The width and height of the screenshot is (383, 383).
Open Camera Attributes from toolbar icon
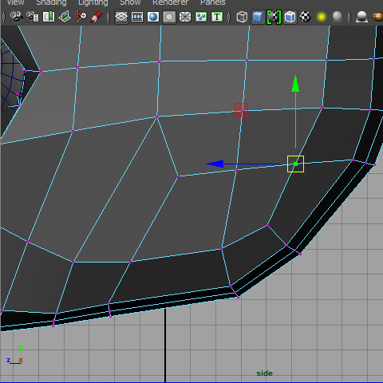(33, 17)
